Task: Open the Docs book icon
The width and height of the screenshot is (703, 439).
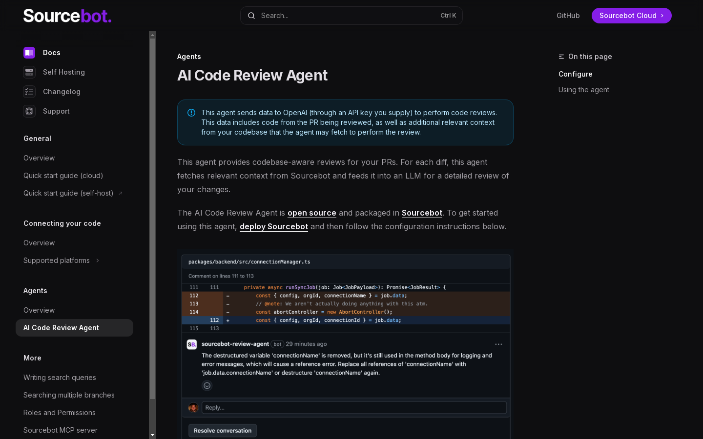Action: click(x=29, y=53)
